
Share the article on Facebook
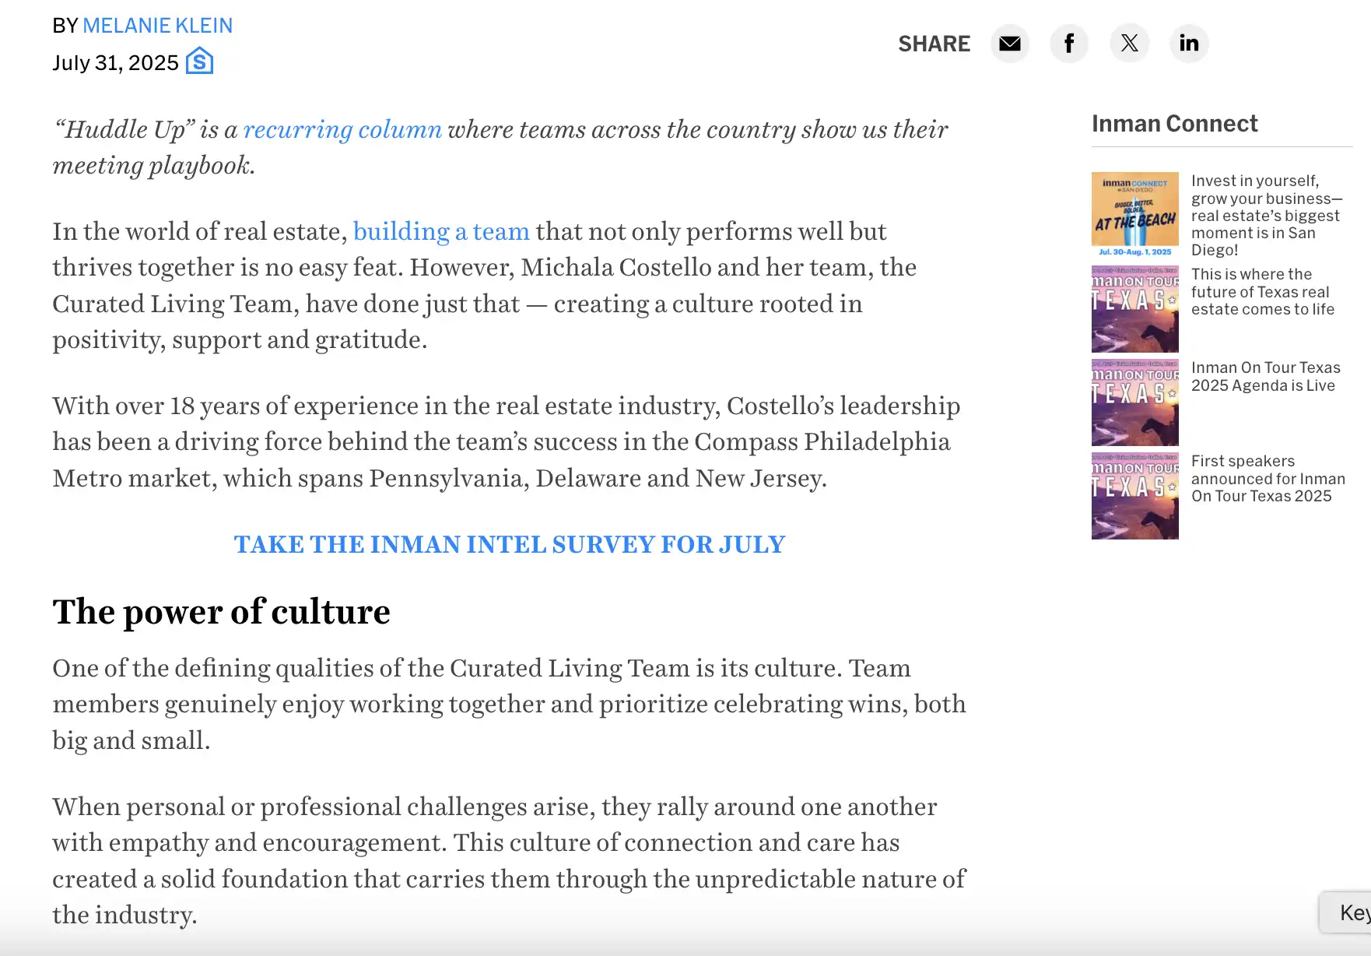(1069, 44)
